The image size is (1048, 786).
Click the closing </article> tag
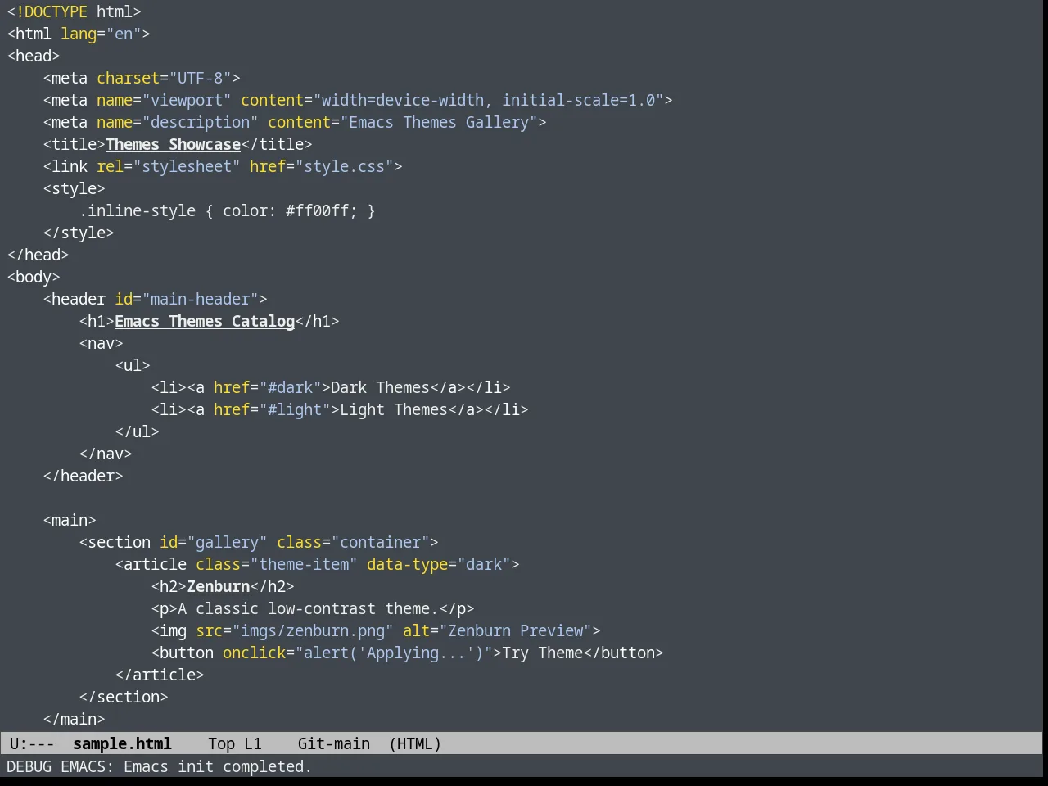click(x=160, y=675)
